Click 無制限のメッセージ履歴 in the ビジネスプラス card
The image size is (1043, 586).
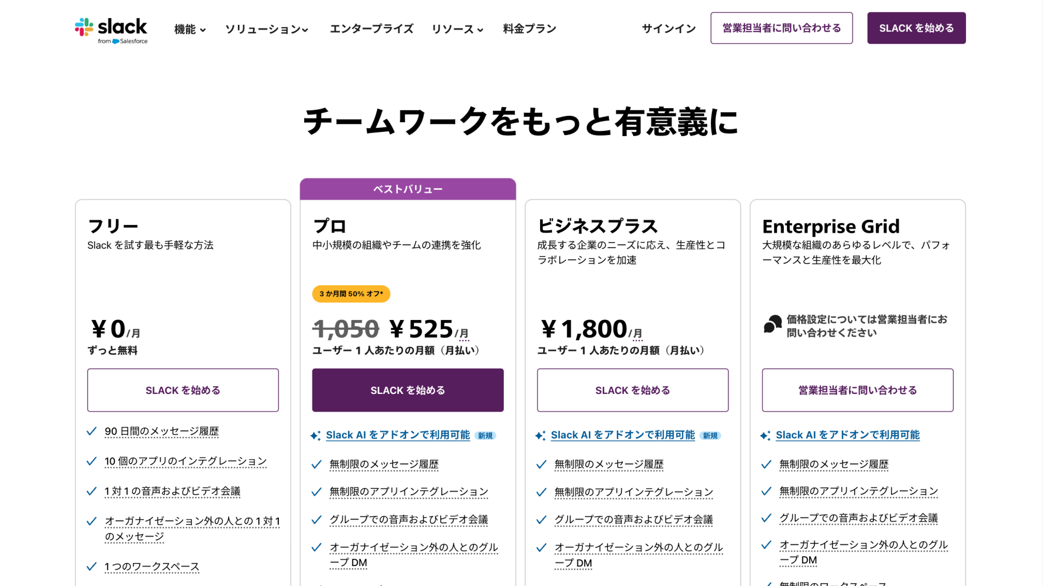click(609, 464)
